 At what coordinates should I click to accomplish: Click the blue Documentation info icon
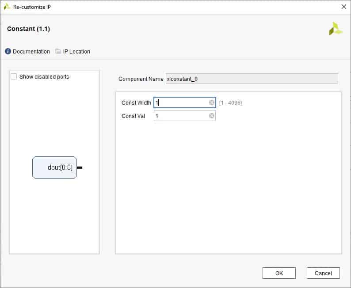click(8, 52)
